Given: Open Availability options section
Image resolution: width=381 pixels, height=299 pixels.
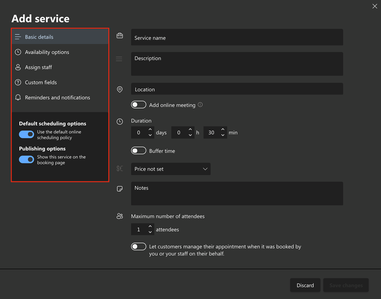Looking at the screenshot, I should (60, 52).
